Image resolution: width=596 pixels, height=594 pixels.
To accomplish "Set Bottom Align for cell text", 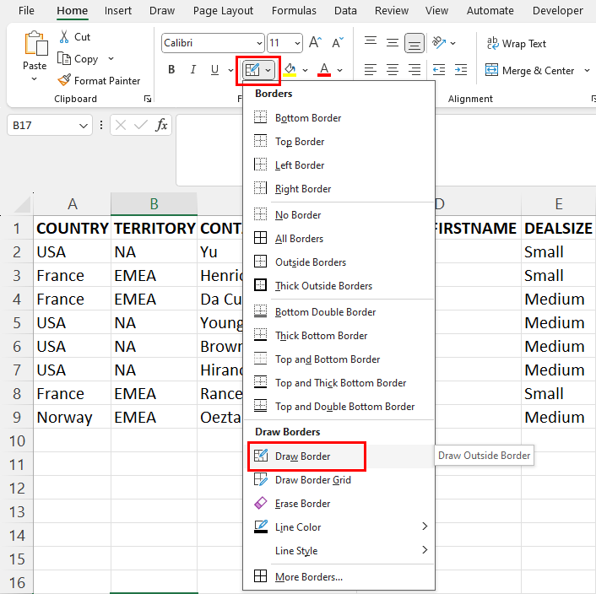I will pos(414,42).
